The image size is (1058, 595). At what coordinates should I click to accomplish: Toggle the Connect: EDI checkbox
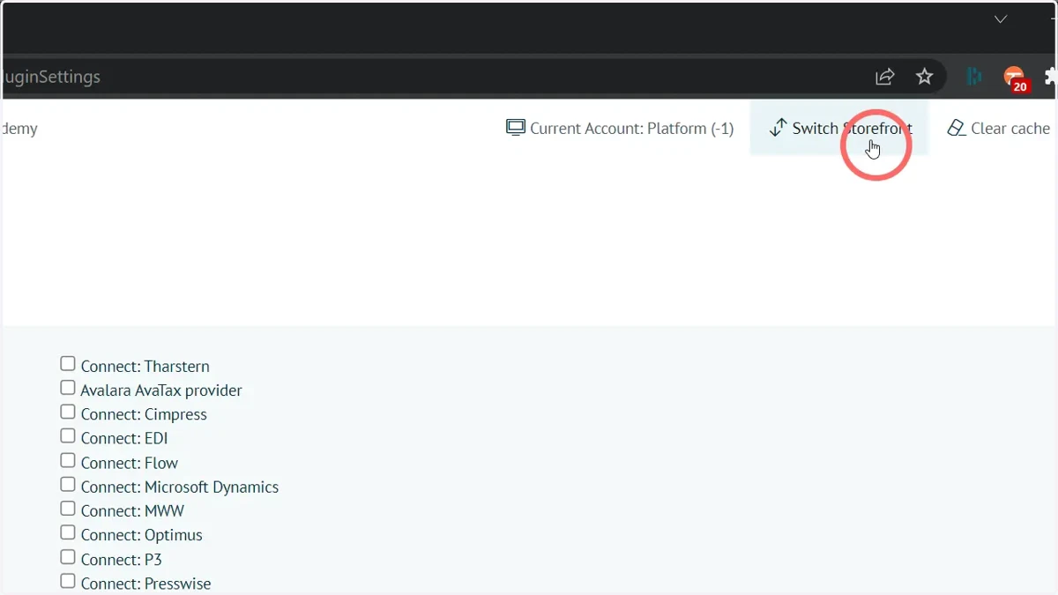pyautogui.click(x=68, y=436)
